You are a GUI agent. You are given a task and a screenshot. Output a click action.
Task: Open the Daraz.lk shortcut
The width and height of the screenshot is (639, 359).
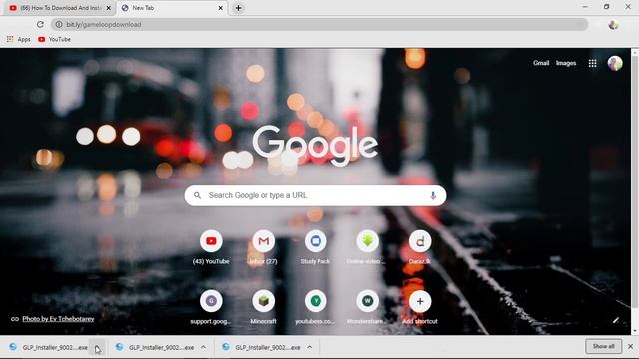coord(420,248)
